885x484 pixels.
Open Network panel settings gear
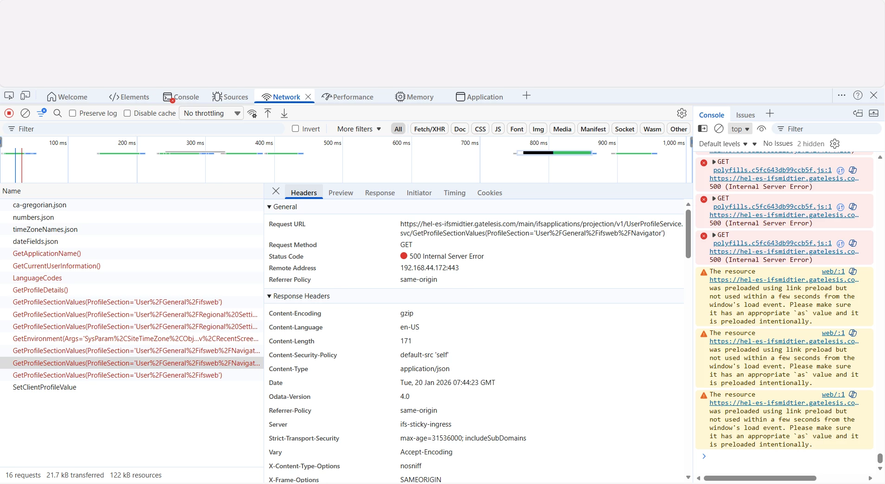[x=682, y=113]
